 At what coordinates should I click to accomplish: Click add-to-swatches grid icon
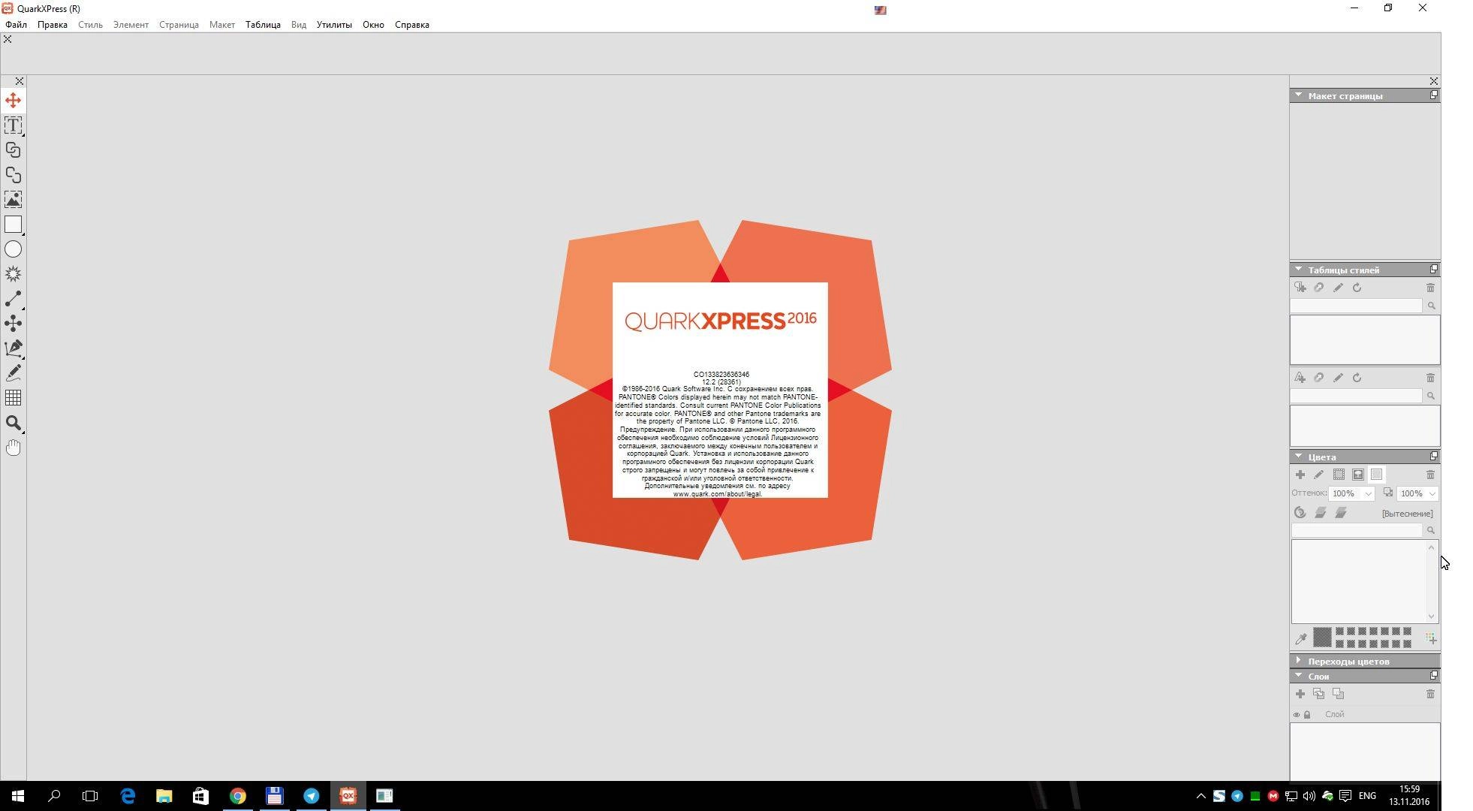click(1431, 639)
